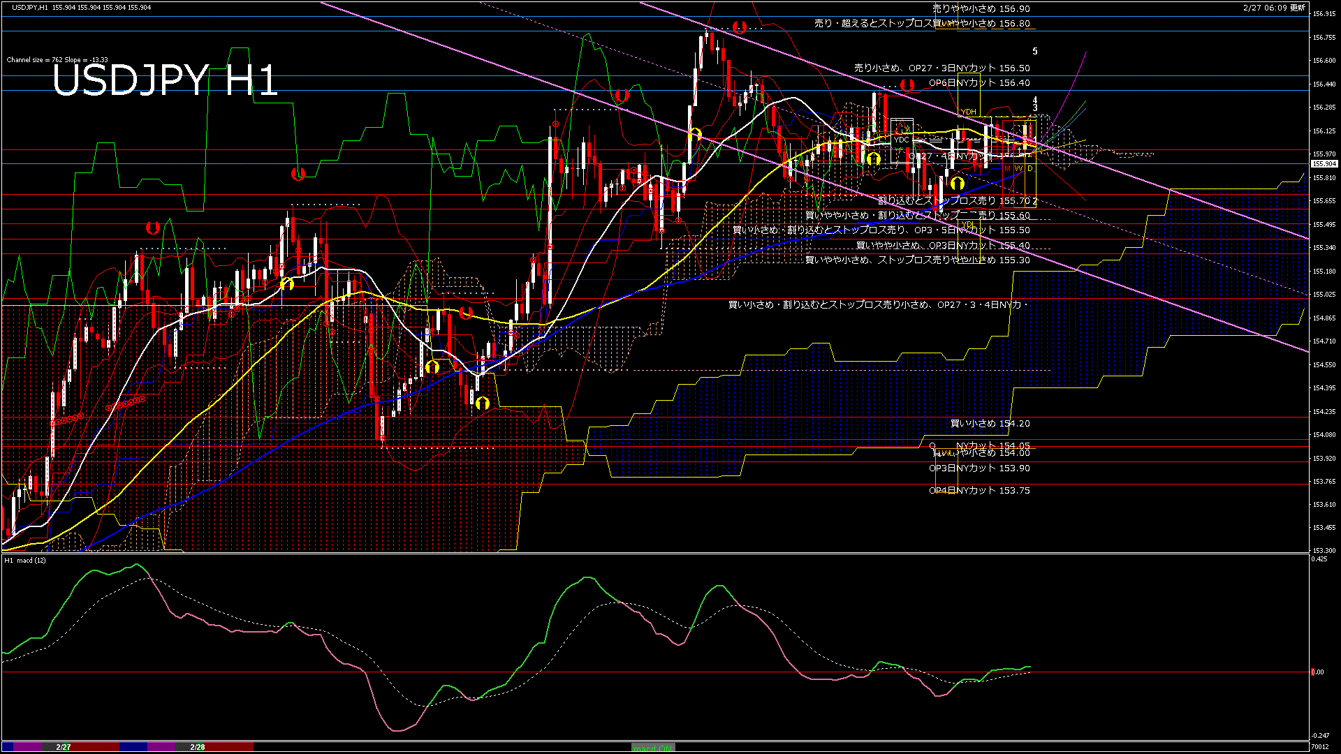The height and width of the screenshot is (754, 1341).
Task: Click the 売りやや小さめ 156.90 order label
Action: point(981,9)
